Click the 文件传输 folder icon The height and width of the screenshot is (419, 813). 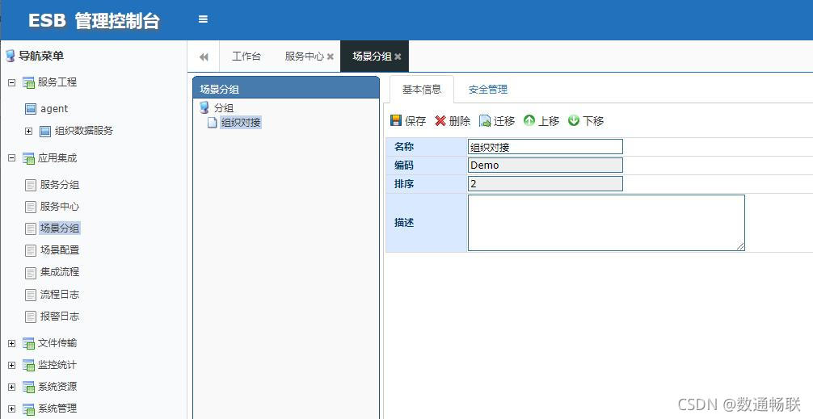coord(28,343)
